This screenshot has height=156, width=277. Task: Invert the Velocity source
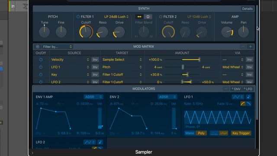[95, 60]
